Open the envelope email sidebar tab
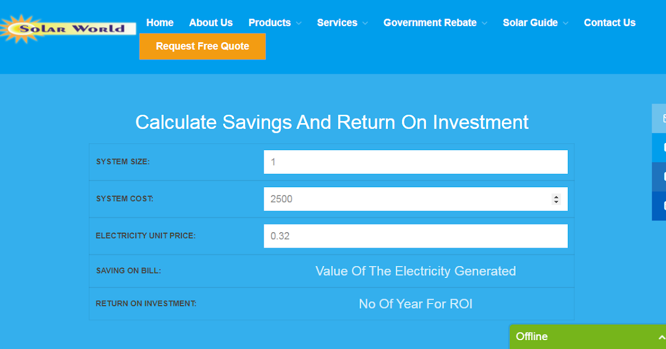This screenshot has width=666, height=349. click(660, 119)
